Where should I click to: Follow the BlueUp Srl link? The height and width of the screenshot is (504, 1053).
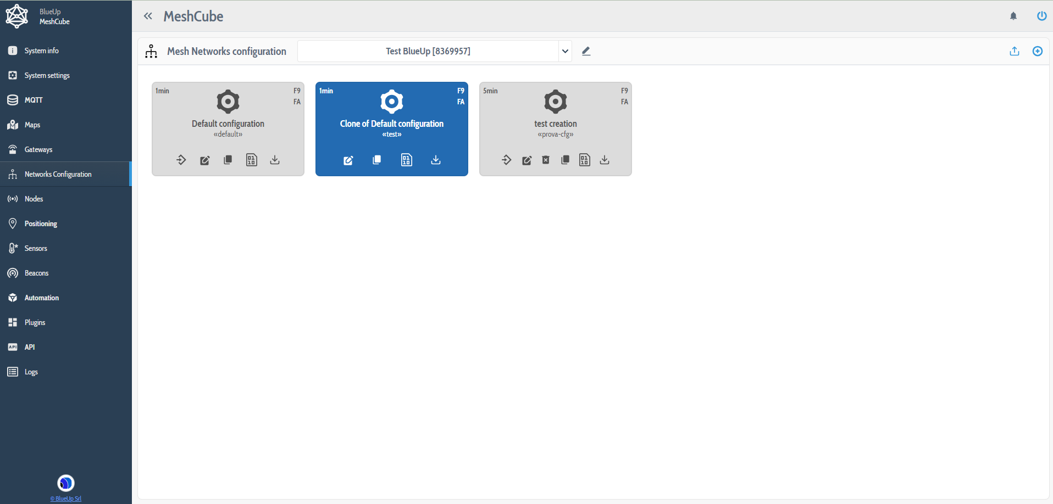[66, 499]
